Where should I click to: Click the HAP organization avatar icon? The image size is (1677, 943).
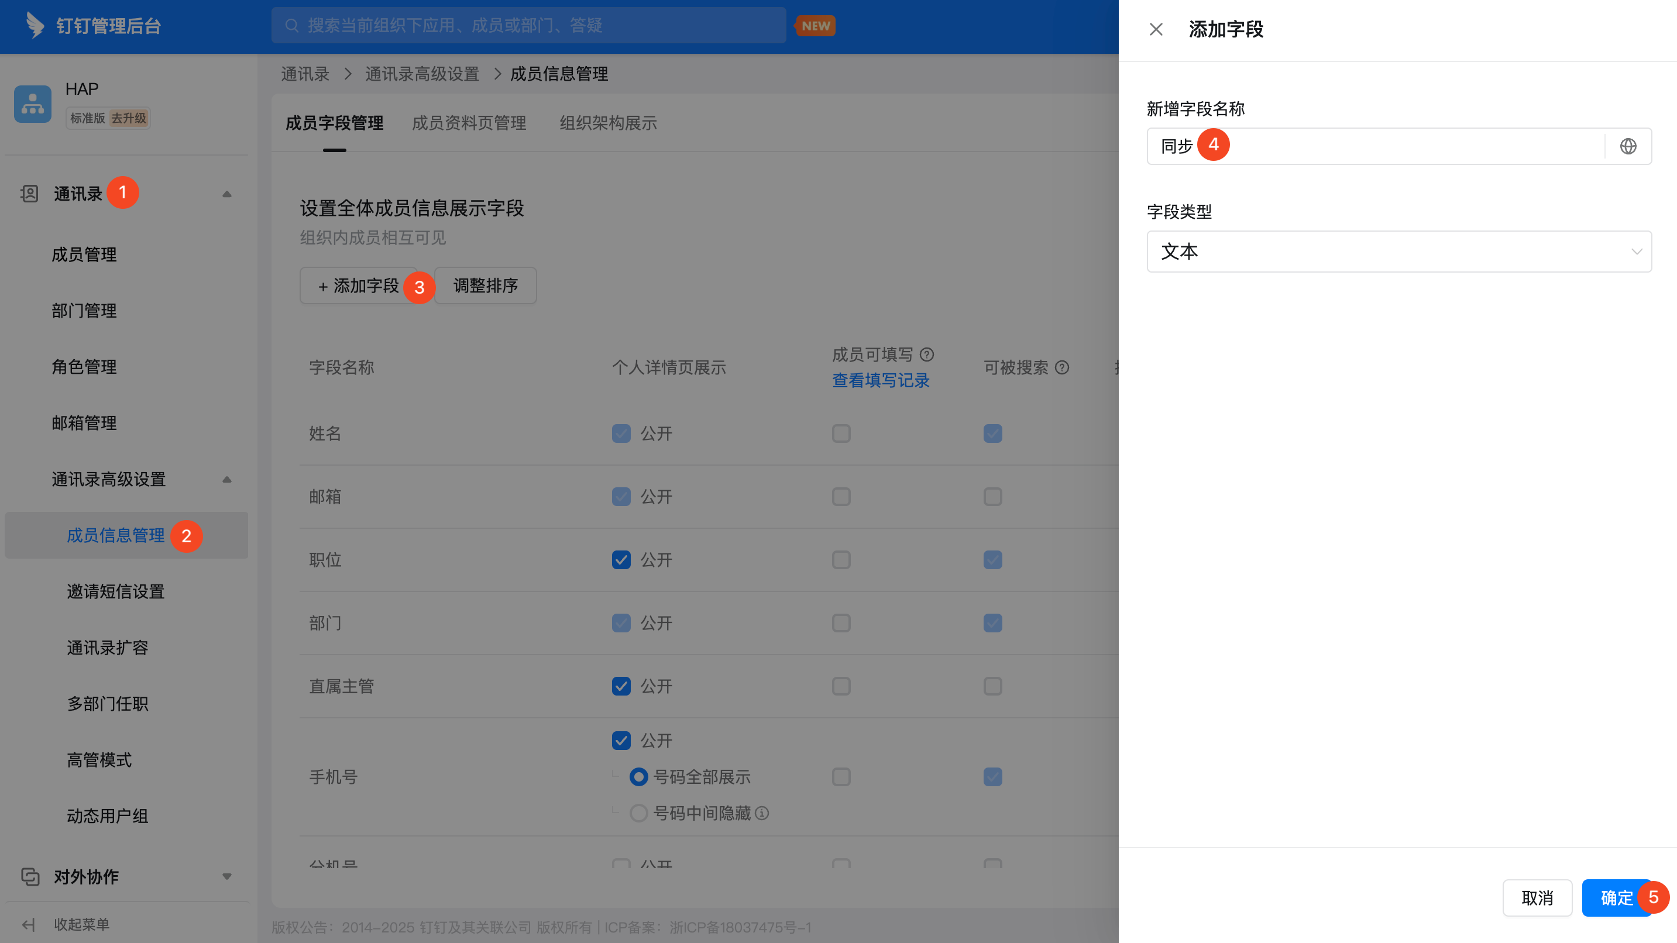33,104
